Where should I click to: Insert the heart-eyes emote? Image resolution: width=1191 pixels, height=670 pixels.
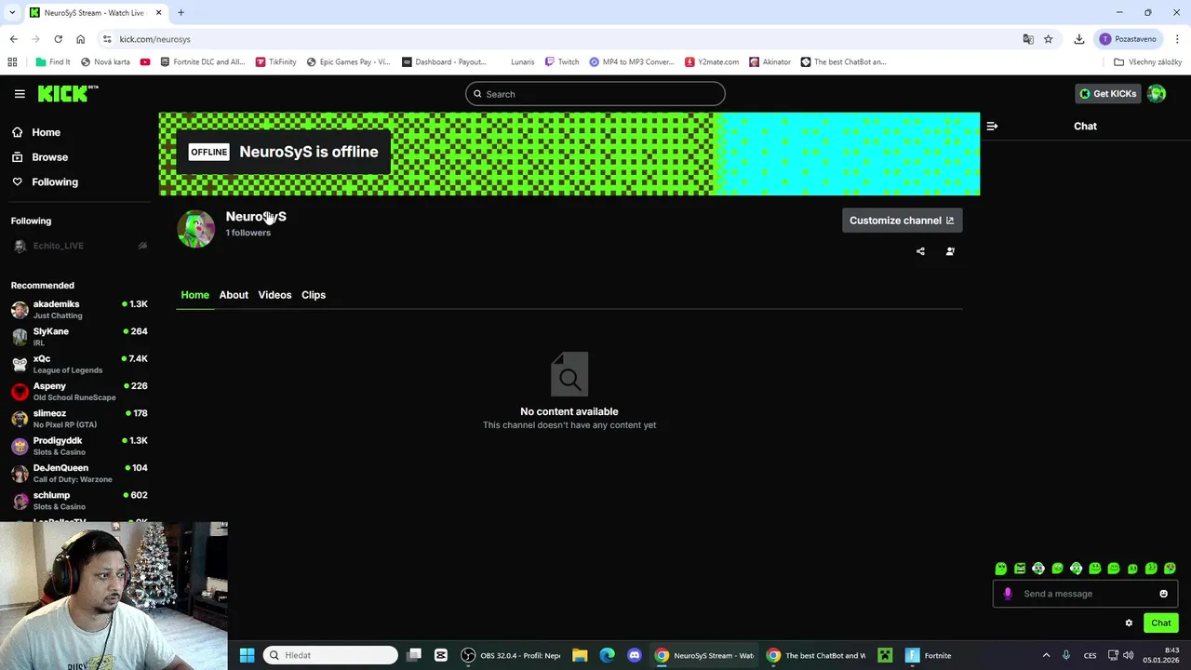[x=1170, y=569]
